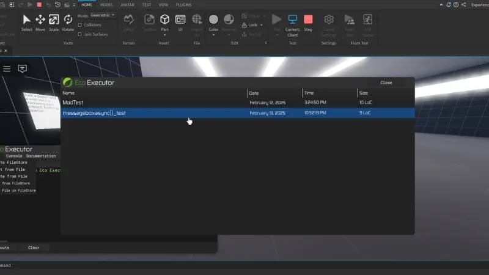Select the messageboxasync()_test file row
The image size is (489, 275).
[238, 113]
